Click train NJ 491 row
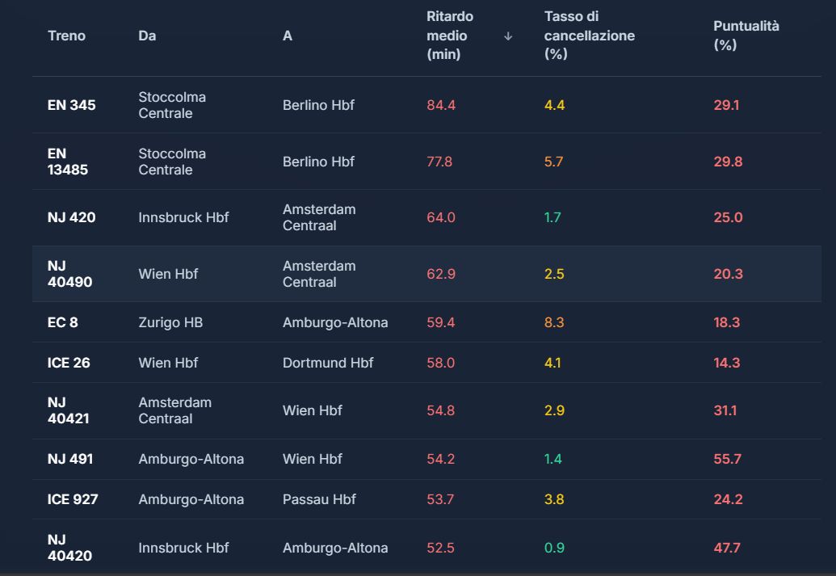The image size is (836, 576). (x=70, y=459)
